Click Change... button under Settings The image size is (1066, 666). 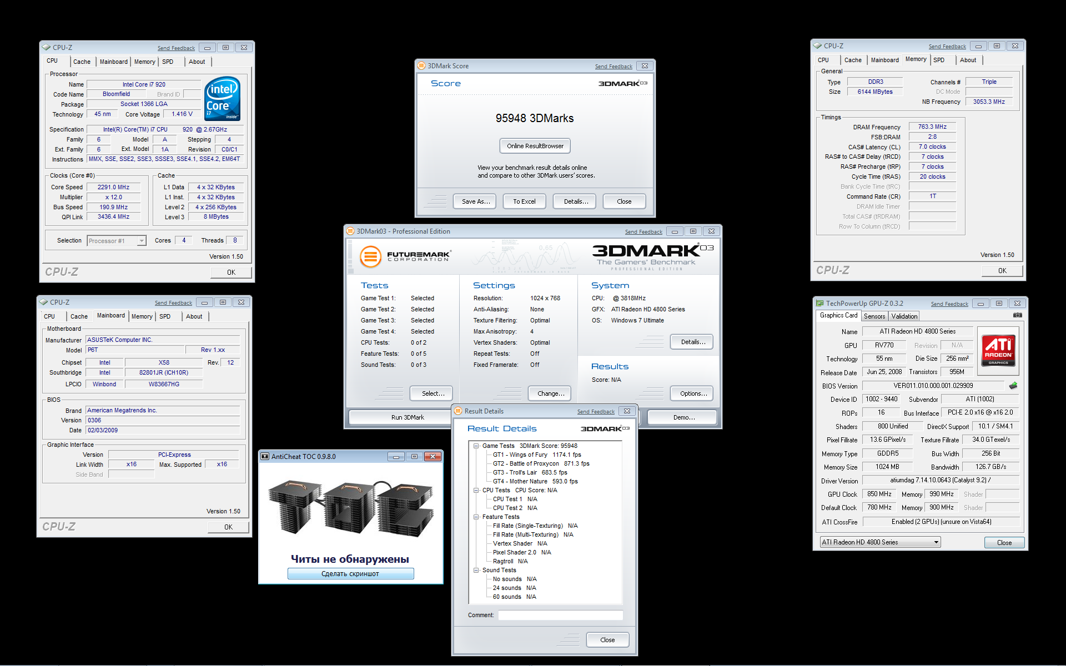coord(550,393)
